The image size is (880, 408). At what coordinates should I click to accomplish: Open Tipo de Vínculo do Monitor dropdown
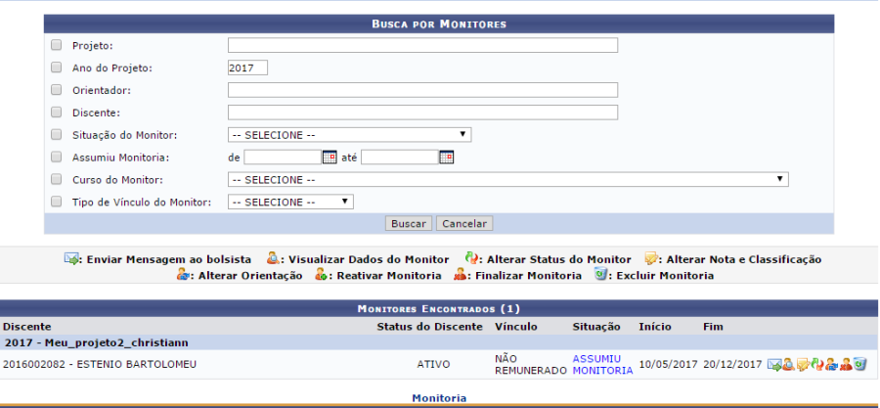(x=290, y=202)
